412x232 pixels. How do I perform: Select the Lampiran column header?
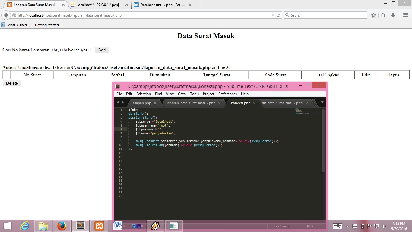[77, 75]
